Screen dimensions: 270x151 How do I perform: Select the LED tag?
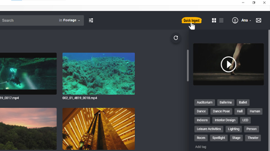245,120
